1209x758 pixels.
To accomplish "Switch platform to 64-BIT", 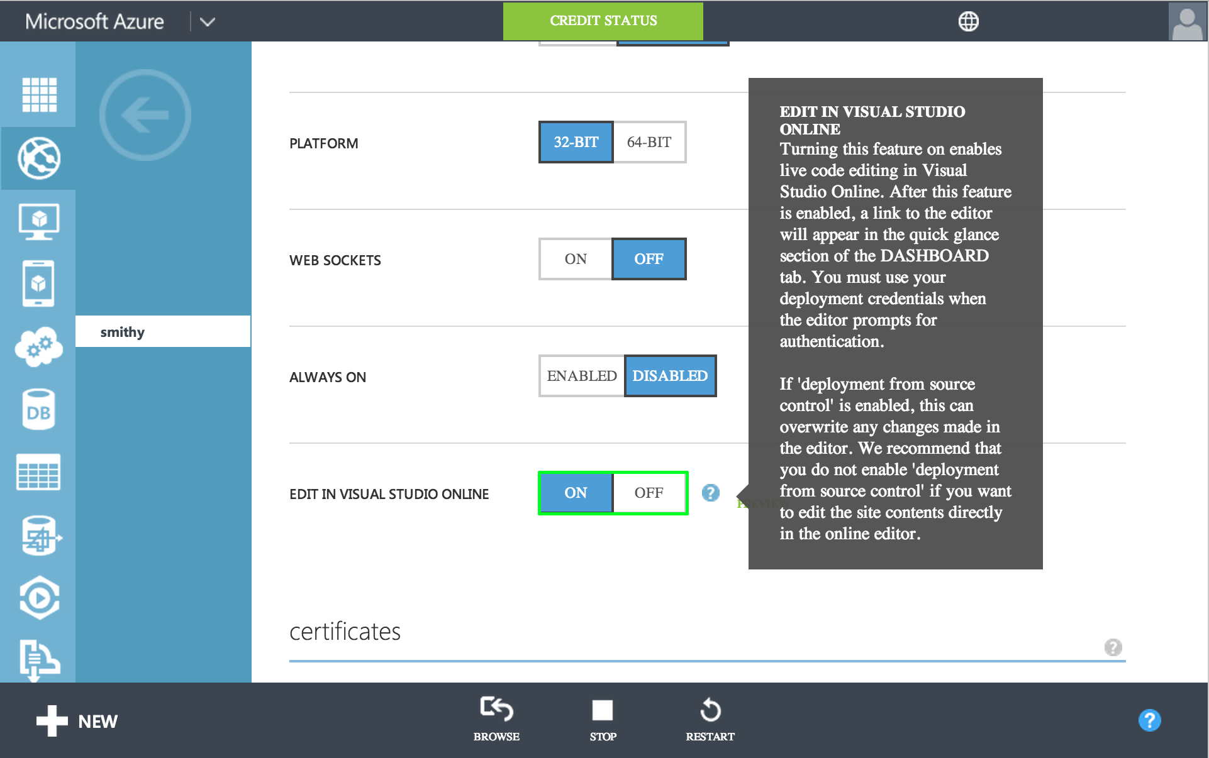I will tap(649, 142).
